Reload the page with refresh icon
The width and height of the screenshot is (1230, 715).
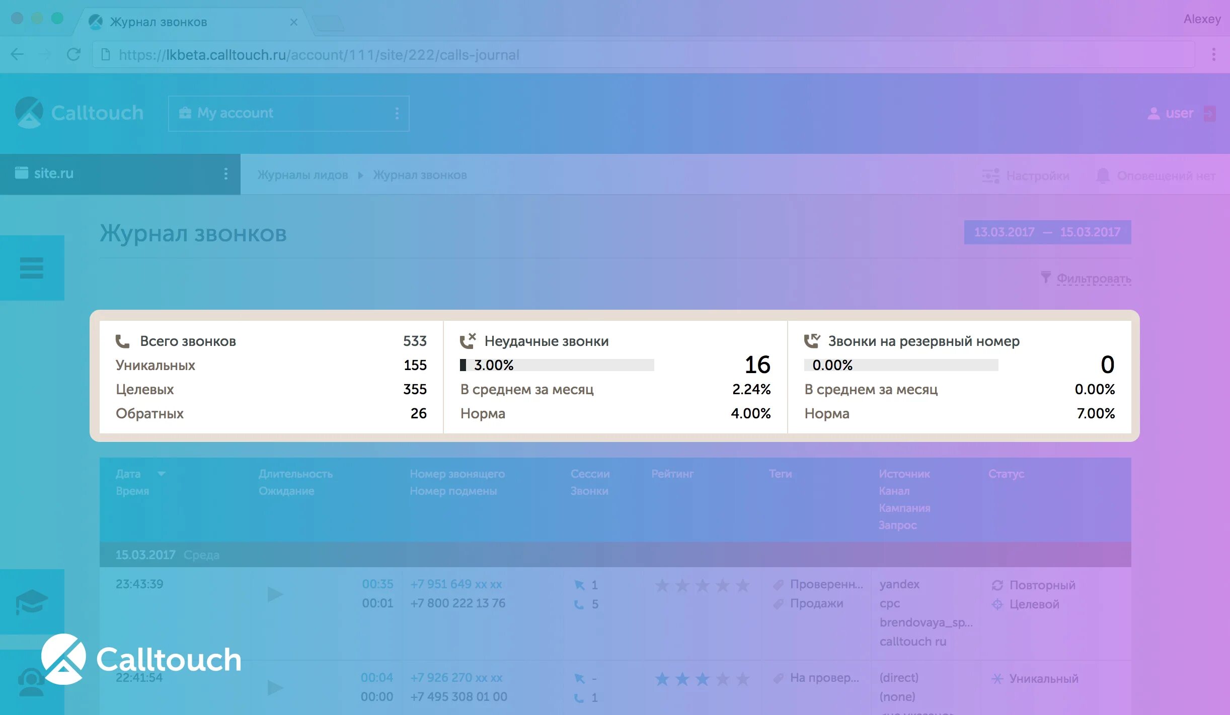click(x=73, y=54)
